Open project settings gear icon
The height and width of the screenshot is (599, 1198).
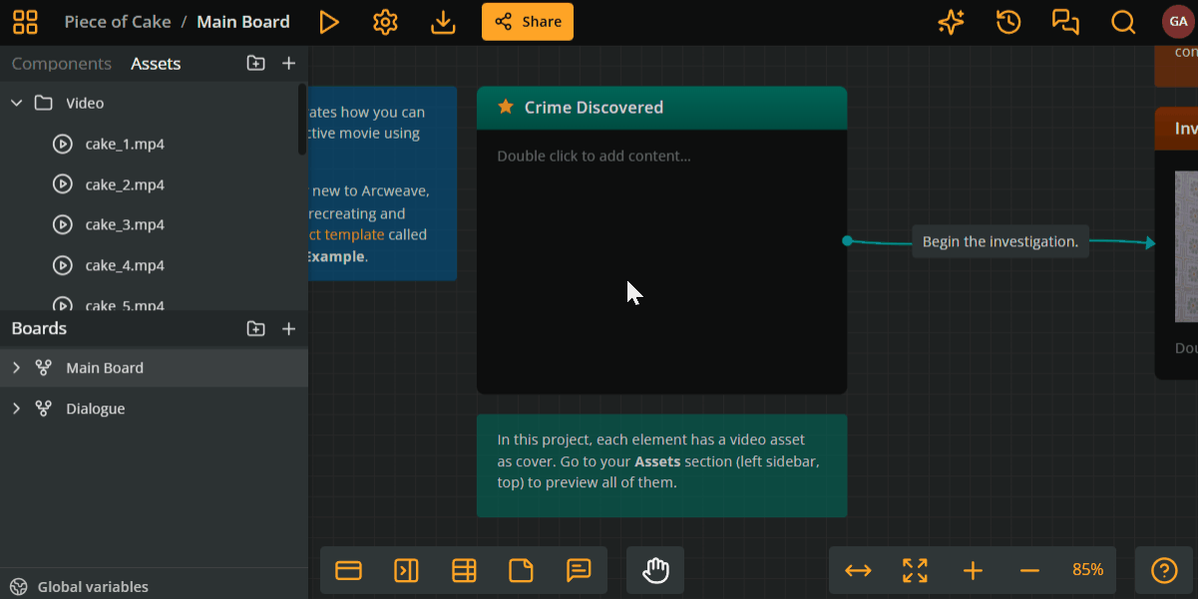(385, 21)
